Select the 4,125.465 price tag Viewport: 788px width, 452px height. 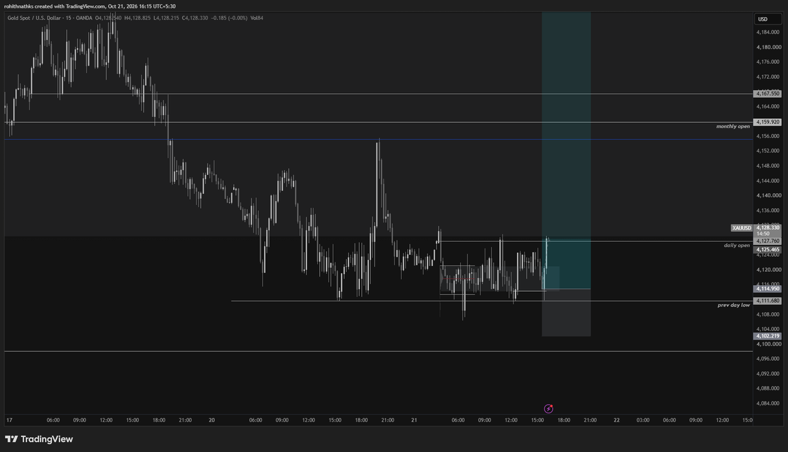768,250
